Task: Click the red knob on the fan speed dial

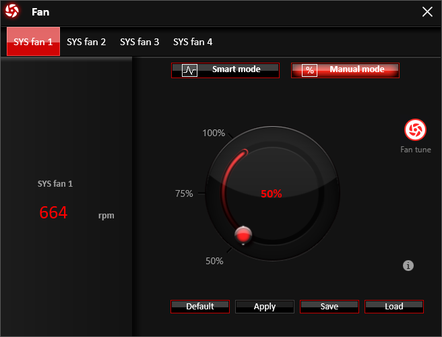Action: point(243,235)
